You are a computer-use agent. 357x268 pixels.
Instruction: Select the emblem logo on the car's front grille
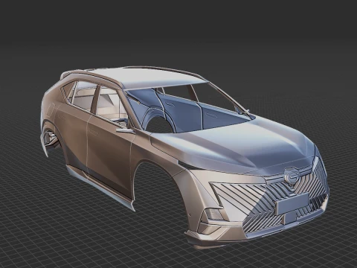coord(292,176)
